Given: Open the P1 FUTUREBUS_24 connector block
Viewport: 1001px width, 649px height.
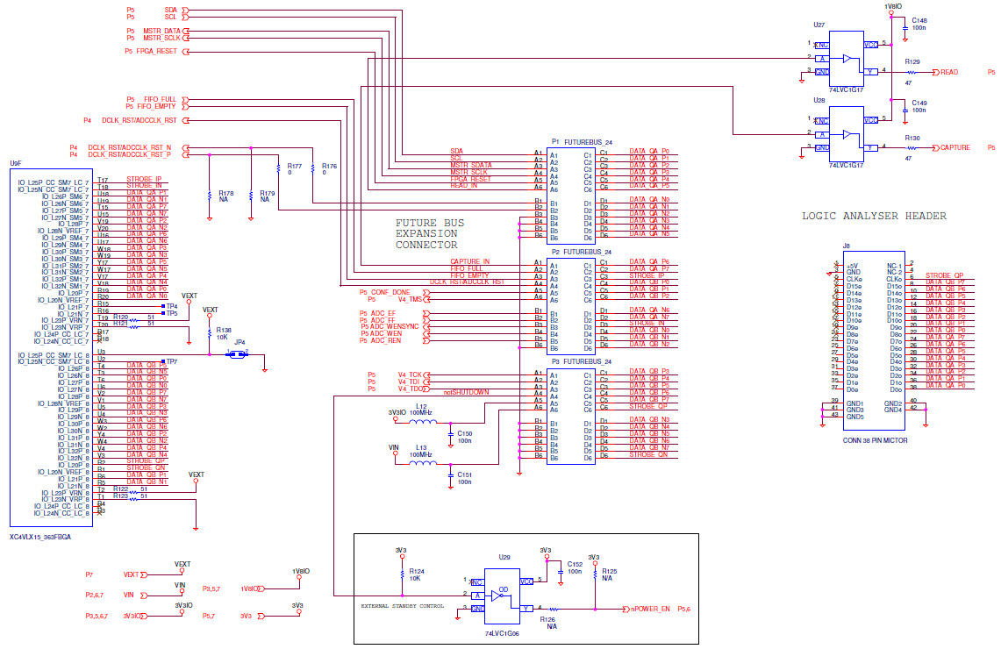Looking at the screenshot, I should pos(569,195).
